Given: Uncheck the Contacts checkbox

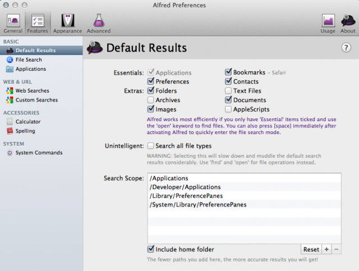Looking at the screenshot, I should pos(228,81).
